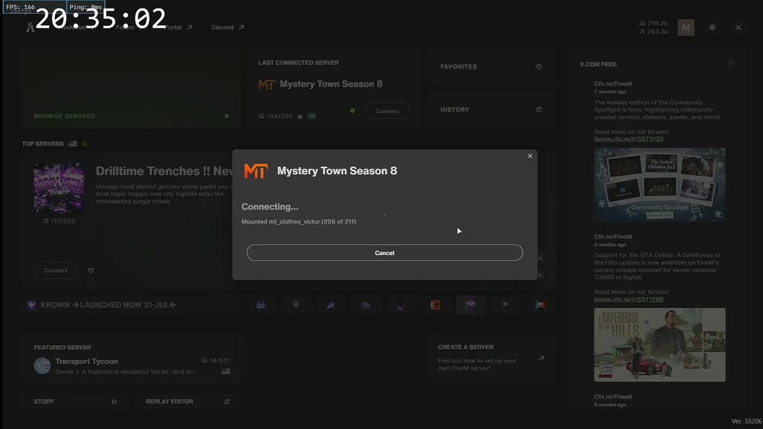
Task: Close the connecting dialog with X
Action: (530, 156)
